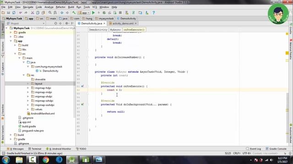Click the Find magnifier icon
This screenshot has width=293, height=164.
coord(50,13)
